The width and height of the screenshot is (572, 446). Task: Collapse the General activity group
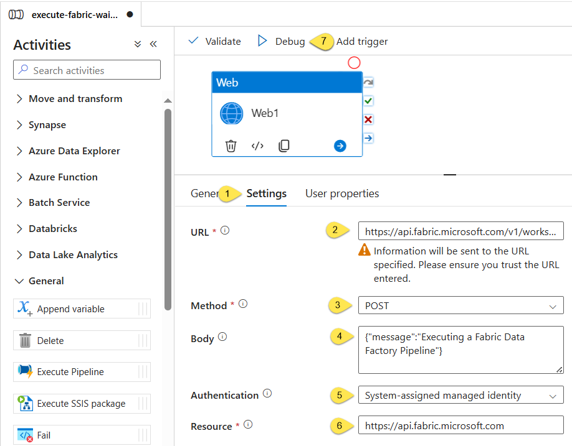coord(19,281)
